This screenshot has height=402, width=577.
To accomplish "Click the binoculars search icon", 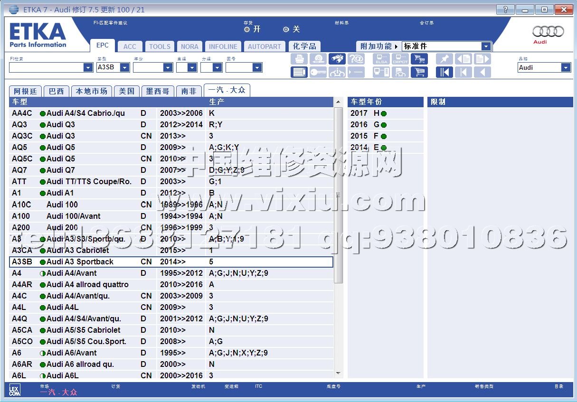I will (338, 59).
